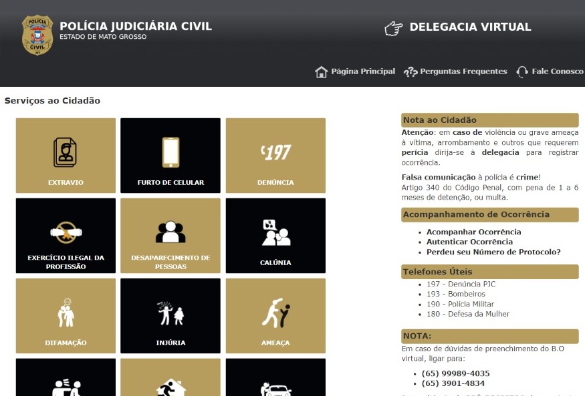Open the Fale Conosco contact page
585x396 pixels.
(550, 71)
